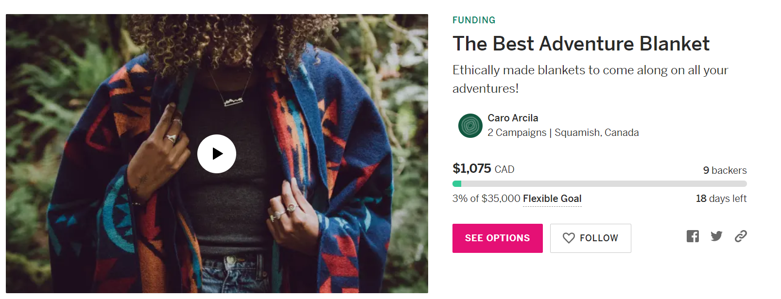Click the Squamish, Canada location text
Image resolution: width=781 pixels, height=299 pixels.
pyautogui.click(x=596, y=133)
